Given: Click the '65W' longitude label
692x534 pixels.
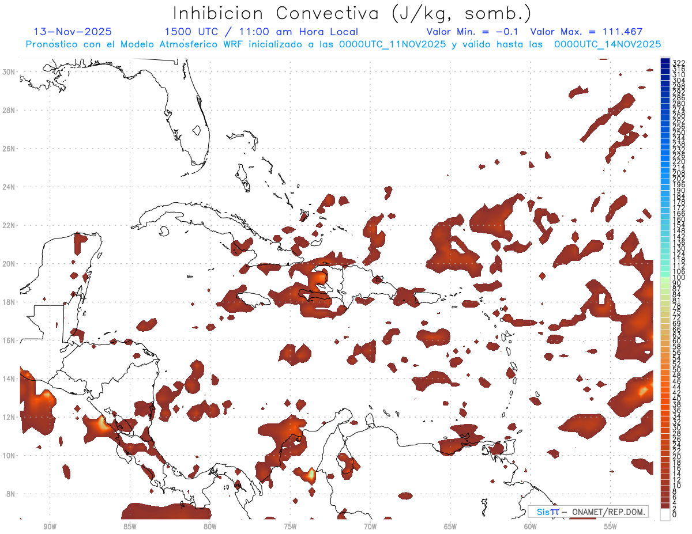Looking at the screenshot, I should (x=450, y=526).
